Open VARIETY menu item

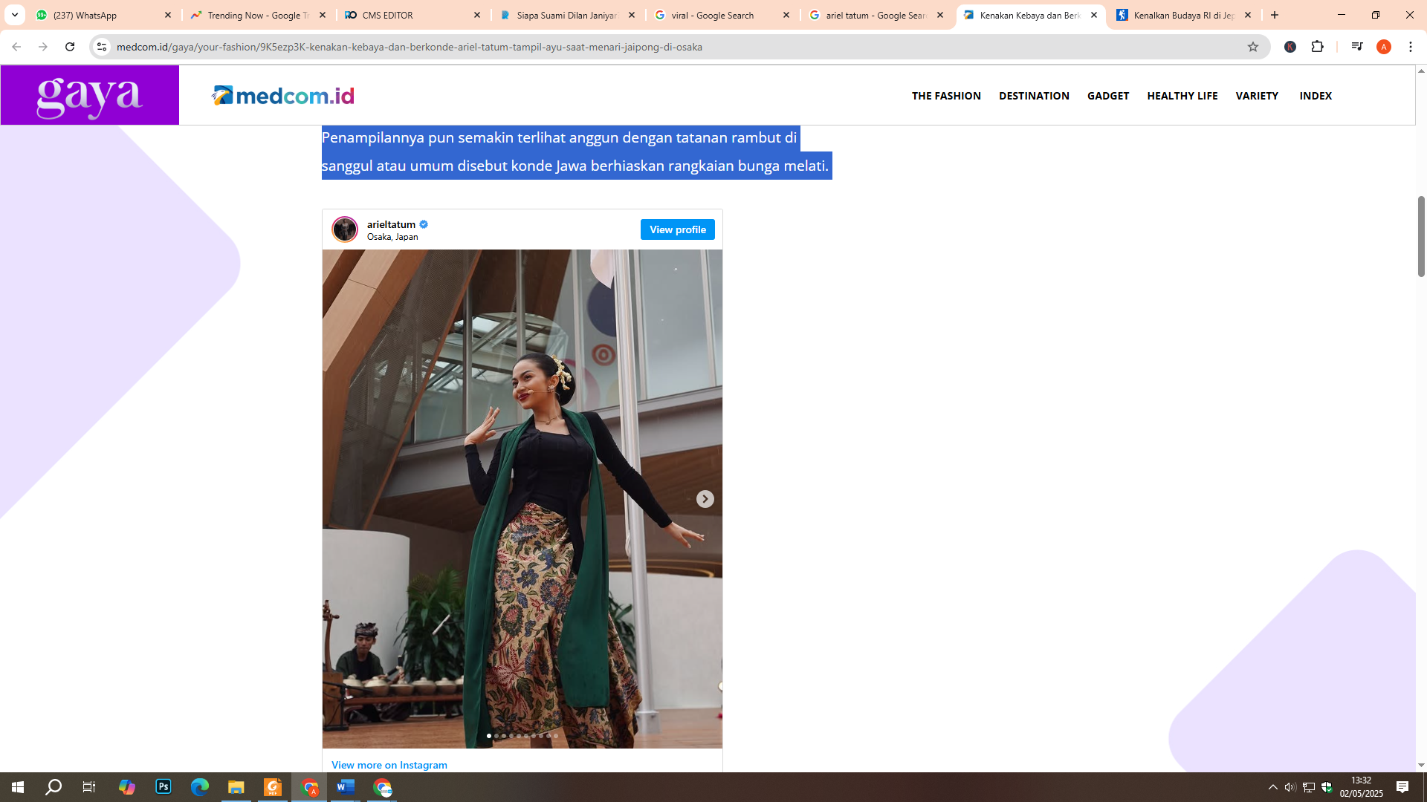pyautogui.click(x=1257, y=96)
